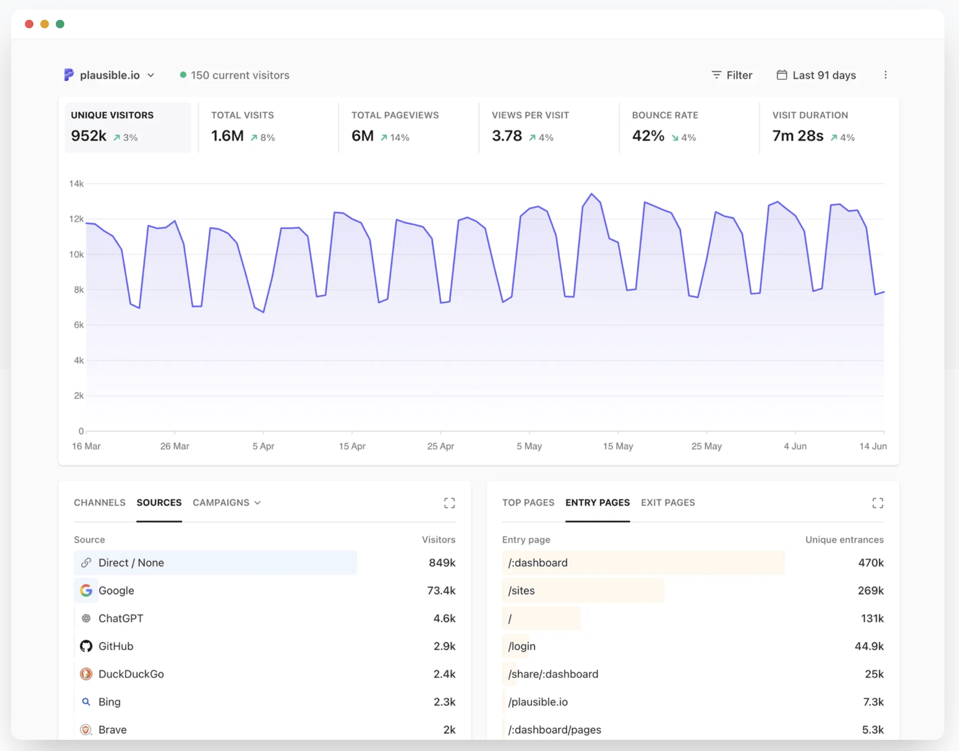This screenshot has width=959, height=751.
Task: Filter by the /share/:dashboard entry page
Action: pos(693,674)
